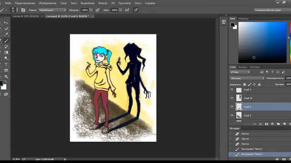Viewport: 291px width, 163px height.
Task: Select the Move tool
Action: tap(6, 23)
